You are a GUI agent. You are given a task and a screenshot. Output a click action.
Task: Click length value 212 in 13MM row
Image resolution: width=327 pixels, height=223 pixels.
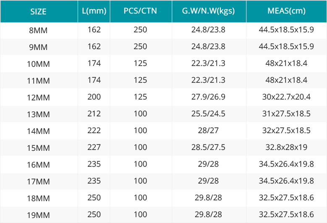tap(94, 114)
